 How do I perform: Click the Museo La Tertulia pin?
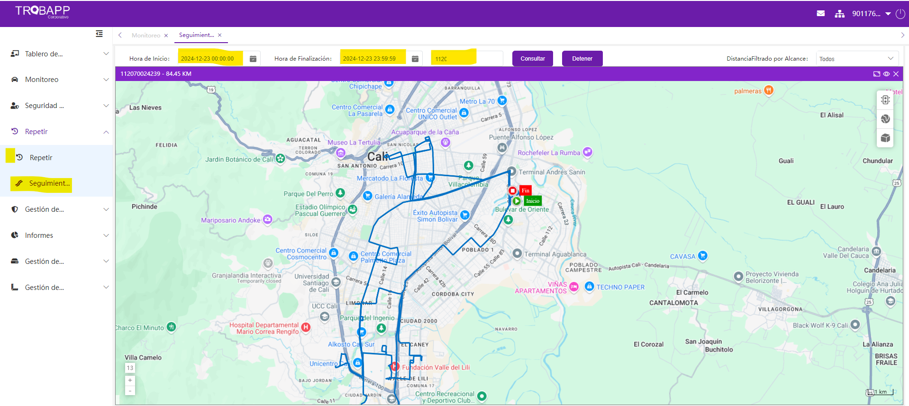point(340,153)
